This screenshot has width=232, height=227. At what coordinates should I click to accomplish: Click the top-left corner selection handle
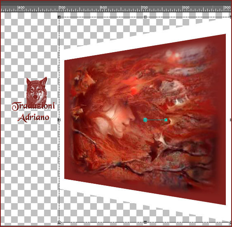[x=59, y=17]
